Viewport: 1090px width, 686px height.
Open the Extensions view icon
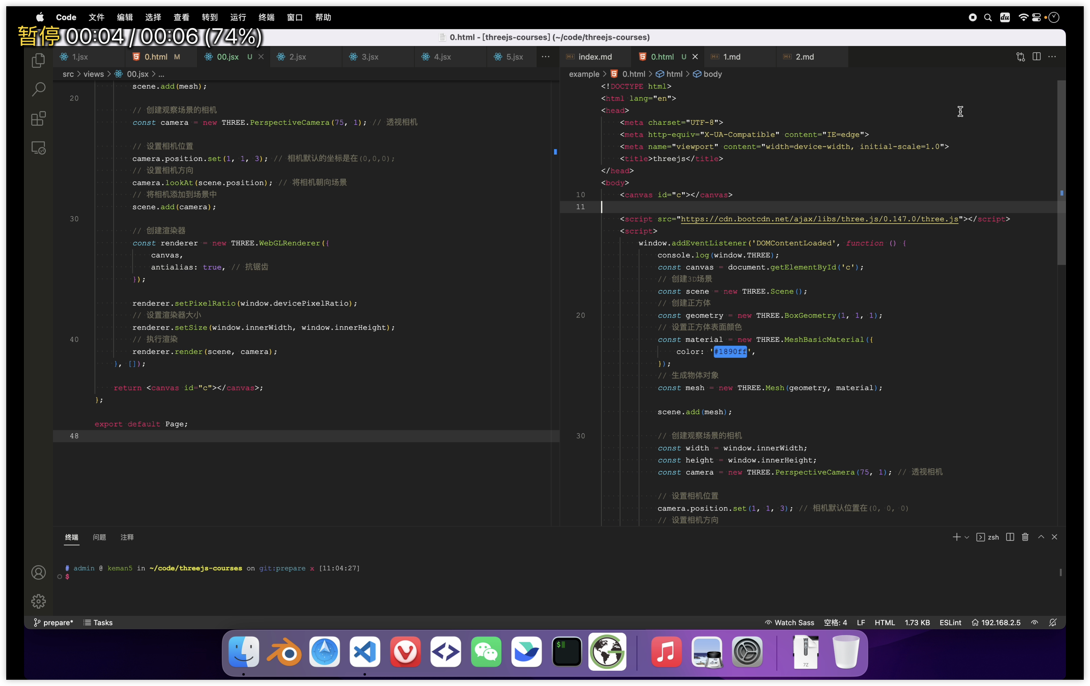pos(38,118)
